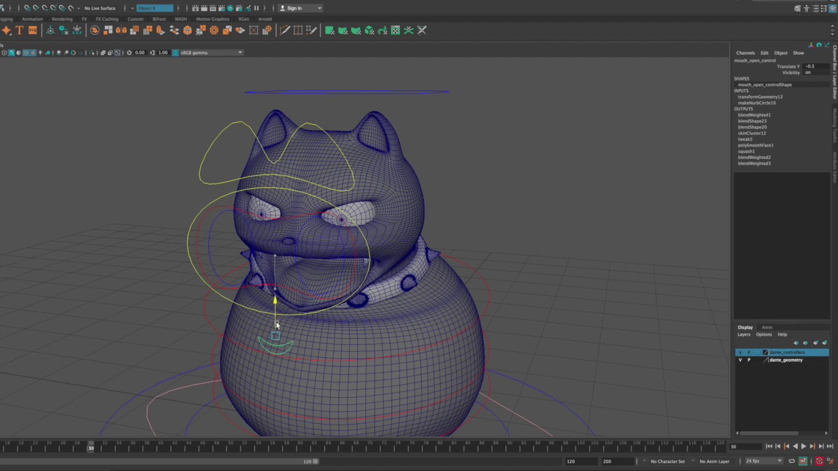Click the crossed-tools icon ending the shelf
The height and width of the screenshot is (471, 838).
click(422, 30)
